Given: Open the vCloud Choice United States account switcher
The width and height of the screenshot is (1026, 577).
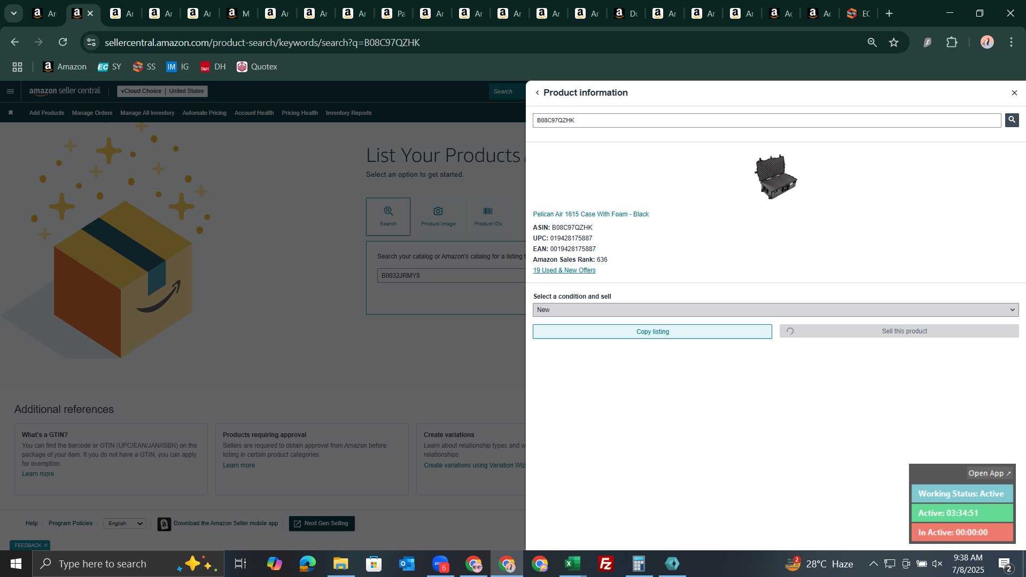Looking at the screenshot, I should pos(162,91).
